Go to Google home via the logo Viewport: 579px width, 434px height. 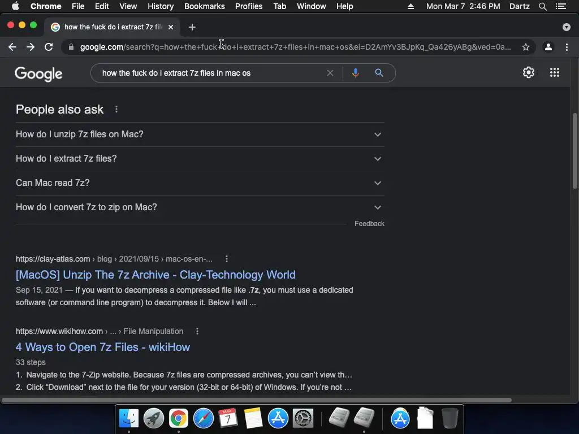pyautogui.click(x=38, y=73)
